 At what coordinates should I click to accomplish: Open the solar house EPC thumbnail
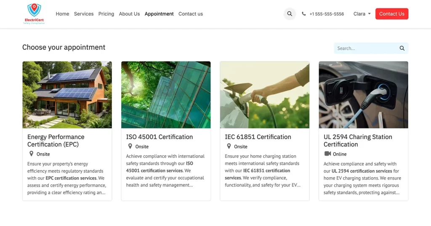(x=67, y=95)
